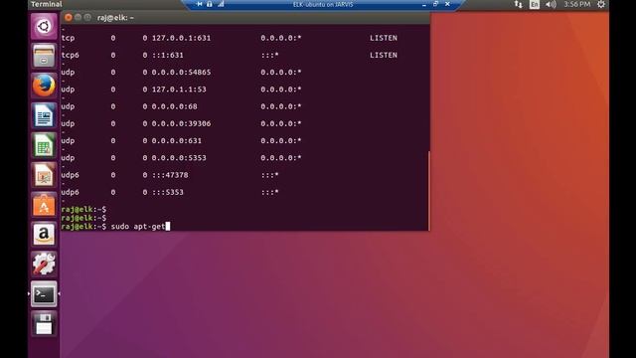This screenshot has width=636, height=358.
Task: Click the :::5353 udp6 entry
Action: tap(168, 192)
